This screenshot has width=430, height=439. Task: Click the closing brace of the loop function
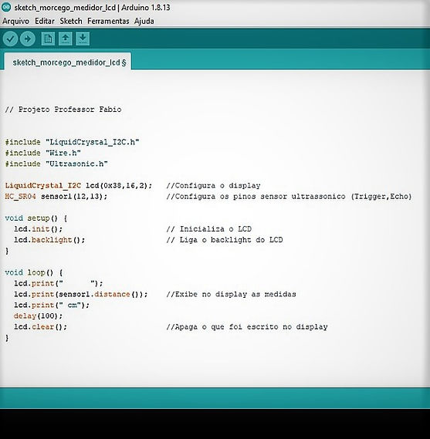click(7, 338)
